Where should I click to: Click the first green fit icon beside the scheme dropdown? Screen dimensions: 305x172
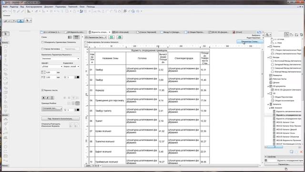tap(112, 37)
